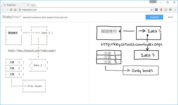This screenshot has height=105, width=178.
Task: Reload the page with the refresh icon
Action: (11, 10)
